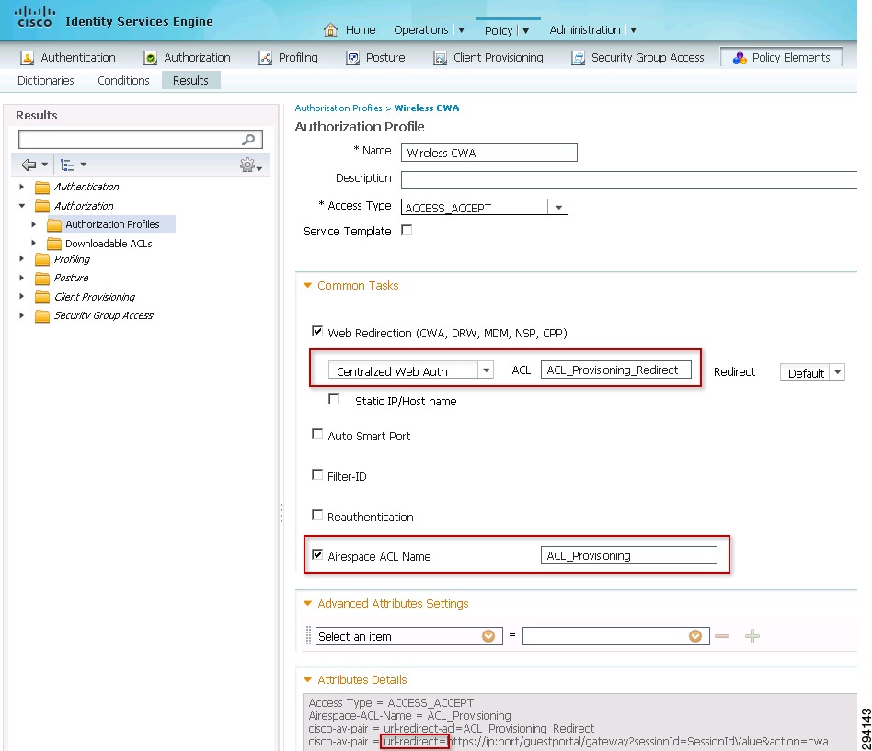Open the Posture policy tab
The image size is (872, 751).
[375, 58]
